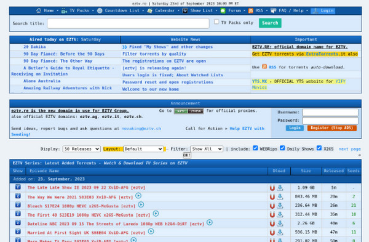This screenshot has height=242, width=369.
Task: Download torrent file for The Way We Were
Action: pyautogui.click(x=280, y=196)
